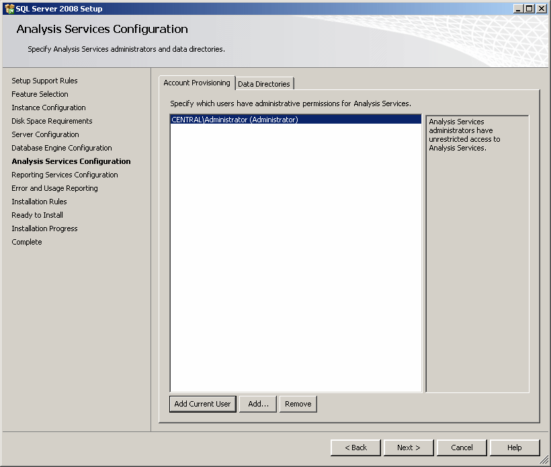The width and height of the screenshot is (551, 467).
Task: Click Disk Space Requirements step
Action: [52, 121]
